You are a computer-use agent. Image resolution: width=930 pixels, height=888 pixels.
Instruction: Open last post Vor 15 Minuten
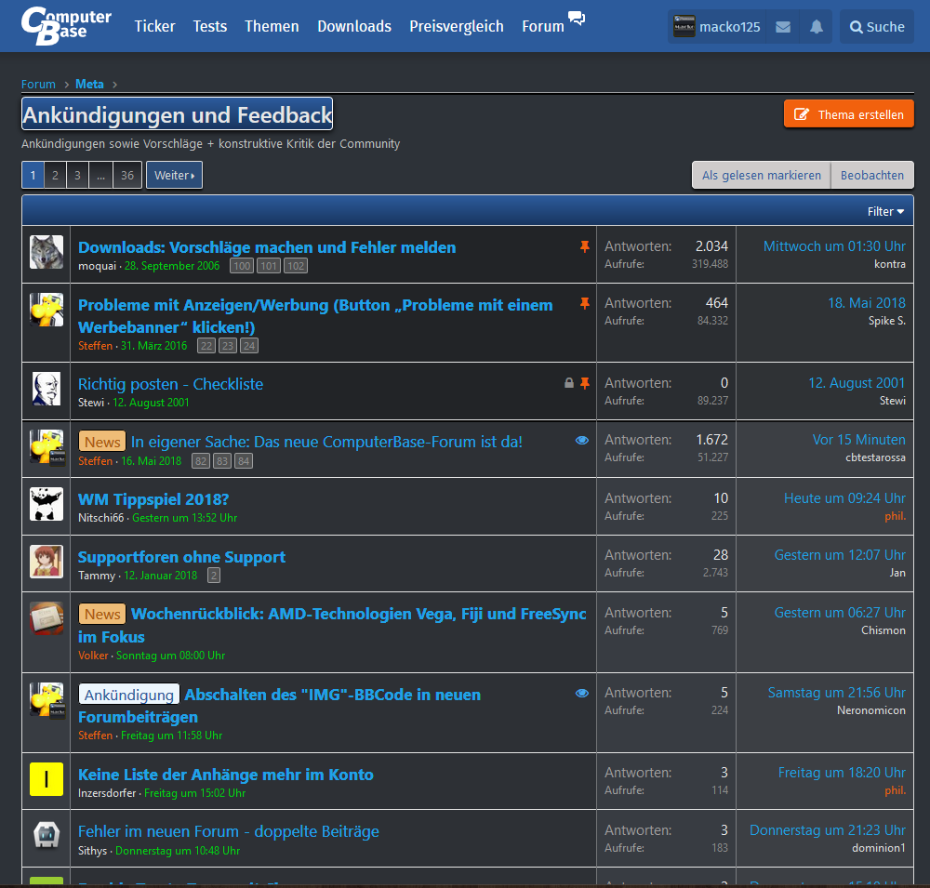click(858, 440)
